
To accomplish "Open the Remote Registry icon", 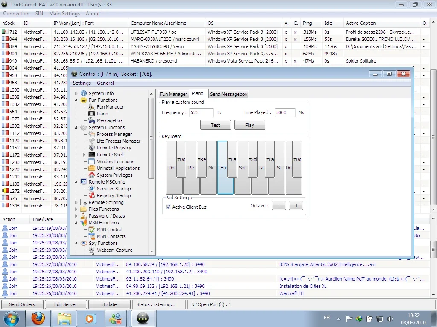I will click(x=91, y=148).
